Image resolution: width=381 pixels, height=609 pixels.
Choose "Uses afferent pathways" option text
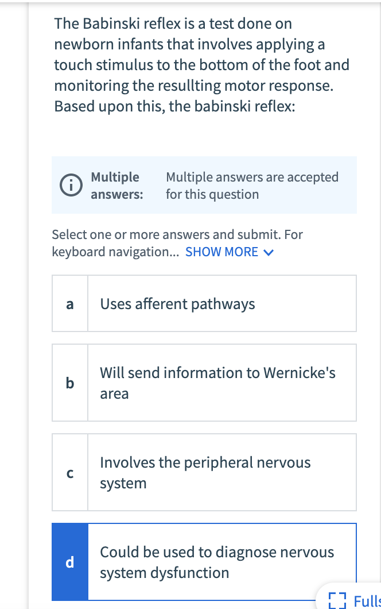[x=177, y=303]
